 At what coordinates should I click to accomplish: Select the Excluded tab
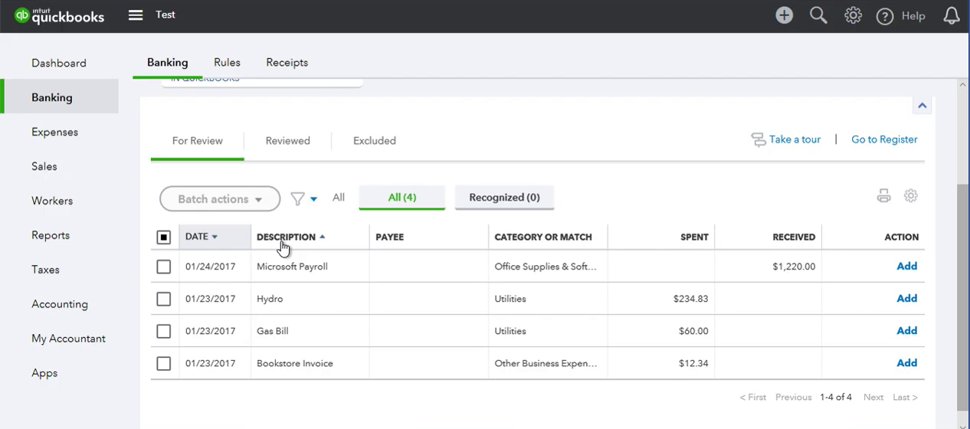pyautogui.click(x=375, y=141)
